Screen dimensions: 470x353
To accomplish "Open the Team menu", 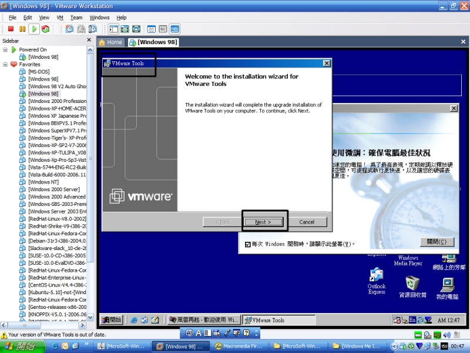I will click(76, 18).
